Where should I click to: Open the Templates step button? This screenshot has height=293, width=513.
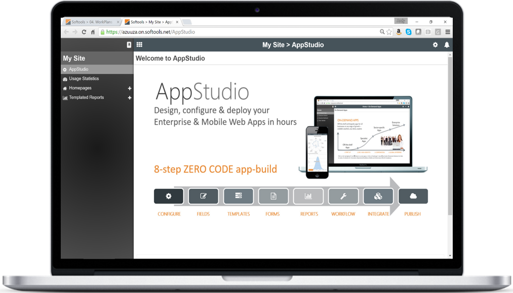pyautogui.click(x=239, y=196)
